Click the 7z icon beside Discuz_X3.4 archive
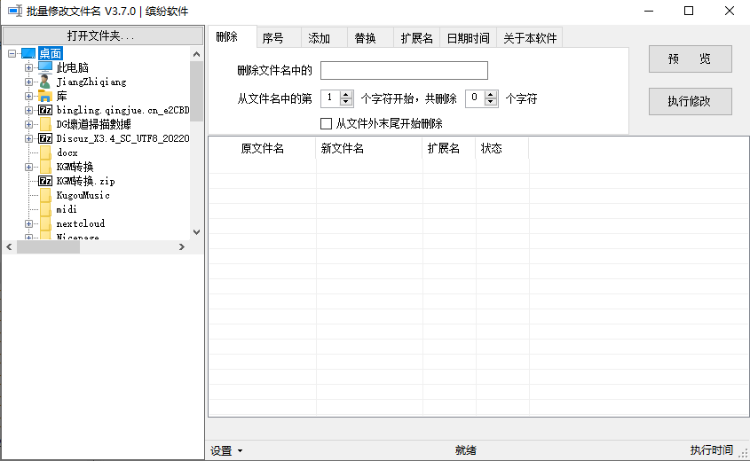 pos(45,138)
